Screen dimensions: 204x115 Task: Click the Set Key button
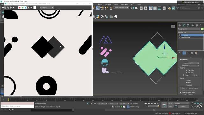coord(171,106)
